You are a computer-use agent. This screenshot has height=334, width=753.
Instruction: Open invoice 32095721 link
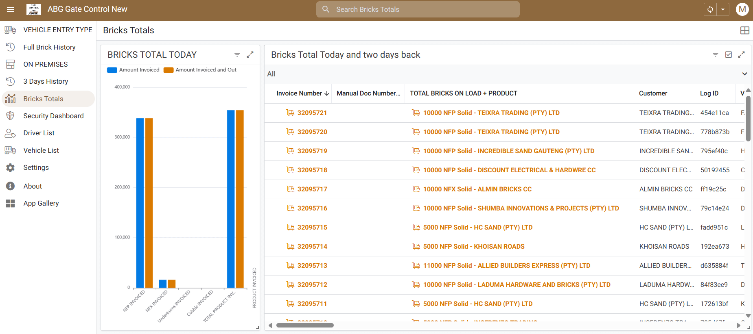[312, 113]
